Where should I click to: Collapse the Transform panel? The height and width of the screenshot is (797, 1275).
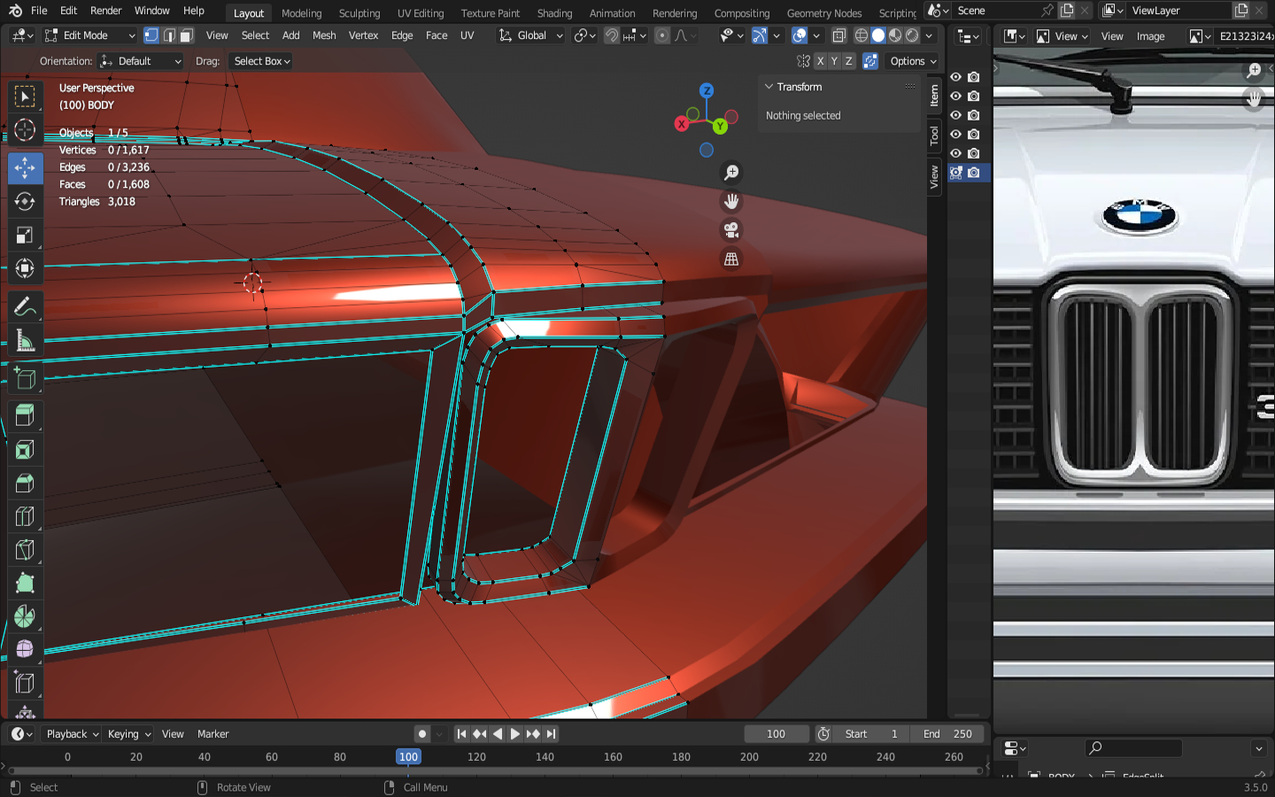[769, 87]
